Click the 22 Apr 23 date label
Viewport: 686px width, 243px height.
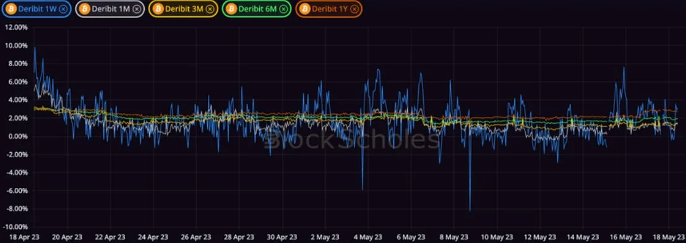[111, 237]
